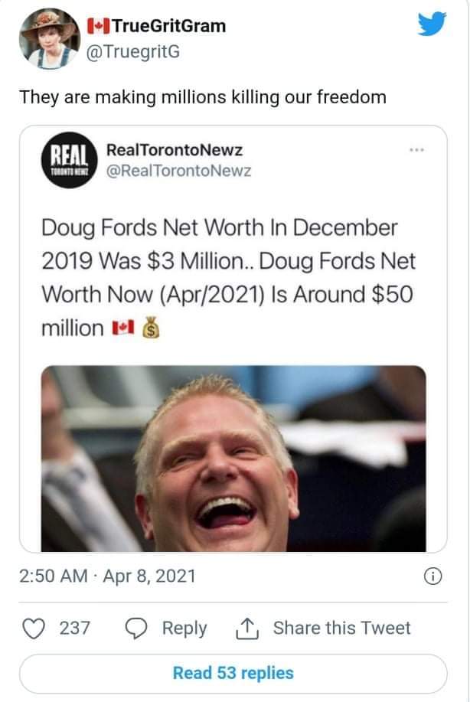Image resolution: width=470 pixels, height=702 pixels.
Task: Open TrueGritGram's profile avatar
Action: pyautogui.click(x=50, y=38)
